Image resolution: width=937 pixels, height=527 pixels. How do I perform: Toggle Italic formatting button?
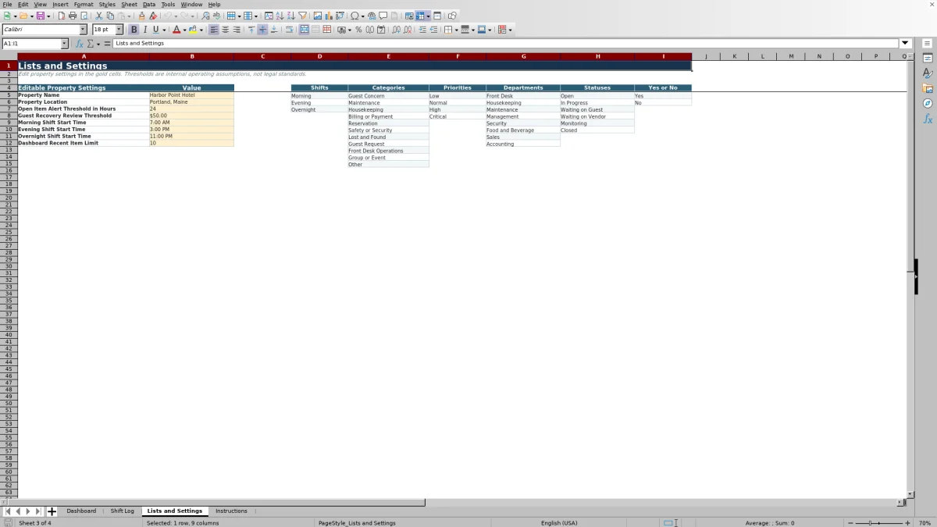(x=144, y=30)
